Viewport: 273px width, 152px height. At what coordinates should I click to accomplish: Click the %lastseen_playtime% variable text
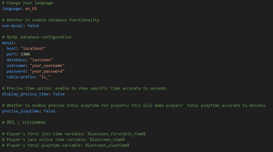pos(107,145)
